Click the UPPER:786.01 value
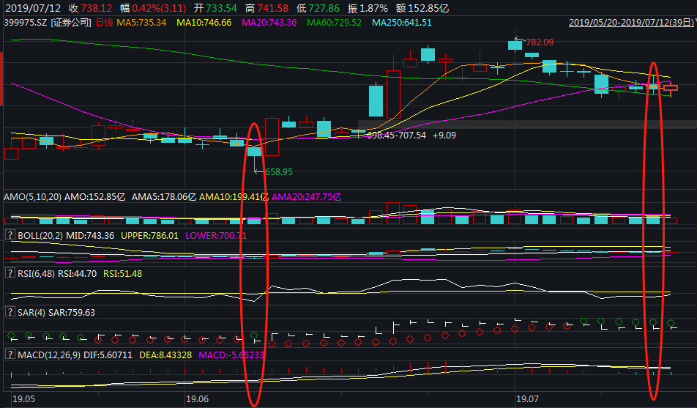 149,235
